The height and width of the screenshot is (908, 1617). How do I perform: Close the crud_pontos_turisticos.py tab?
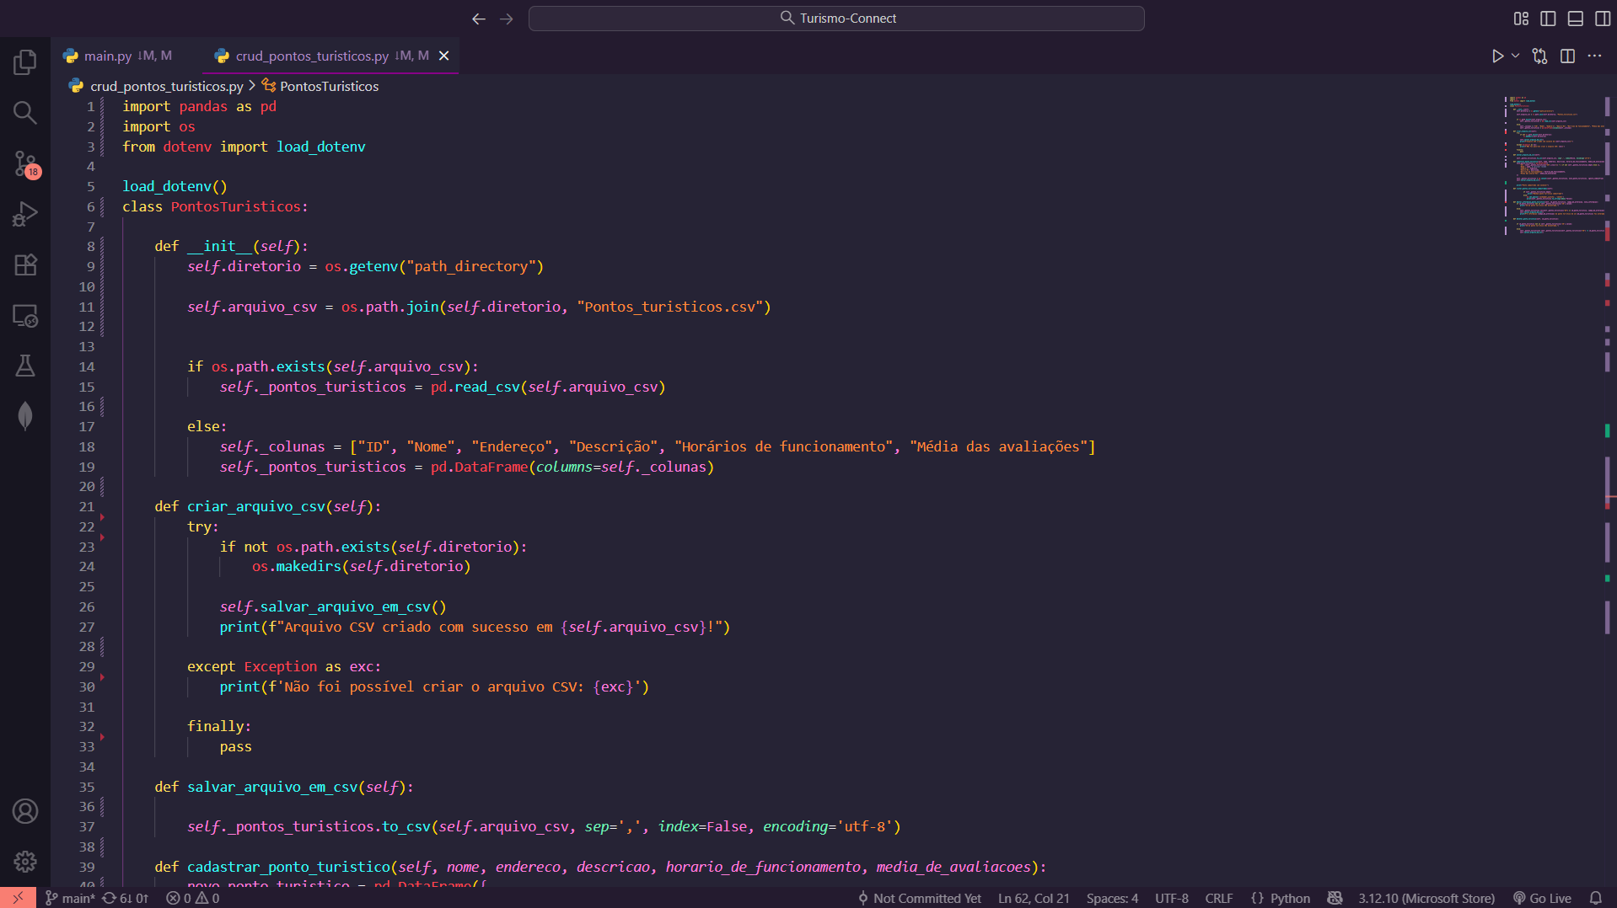coord(443,56)
